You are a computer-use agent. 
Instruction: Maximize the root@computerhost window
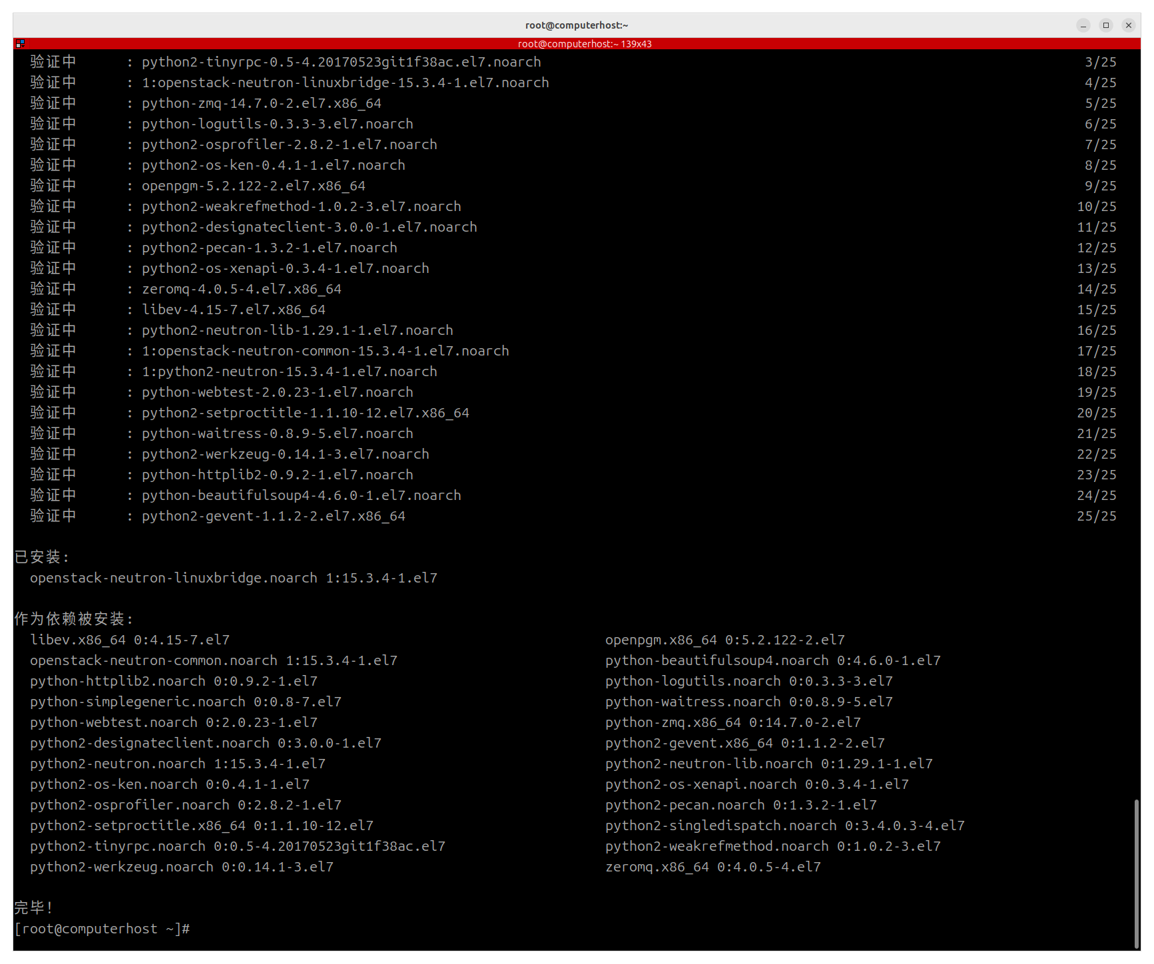click(1106, 25)
